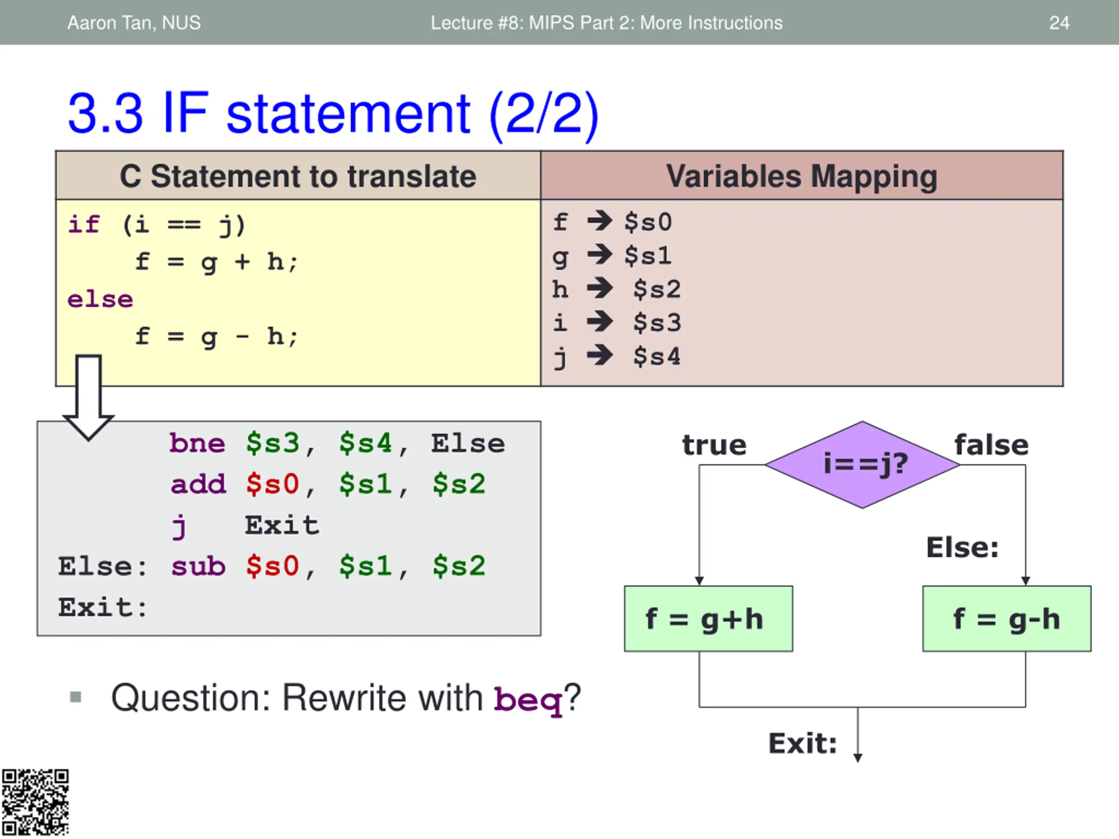
Task: Click the QR code in the corner
Action: (35, 803)
